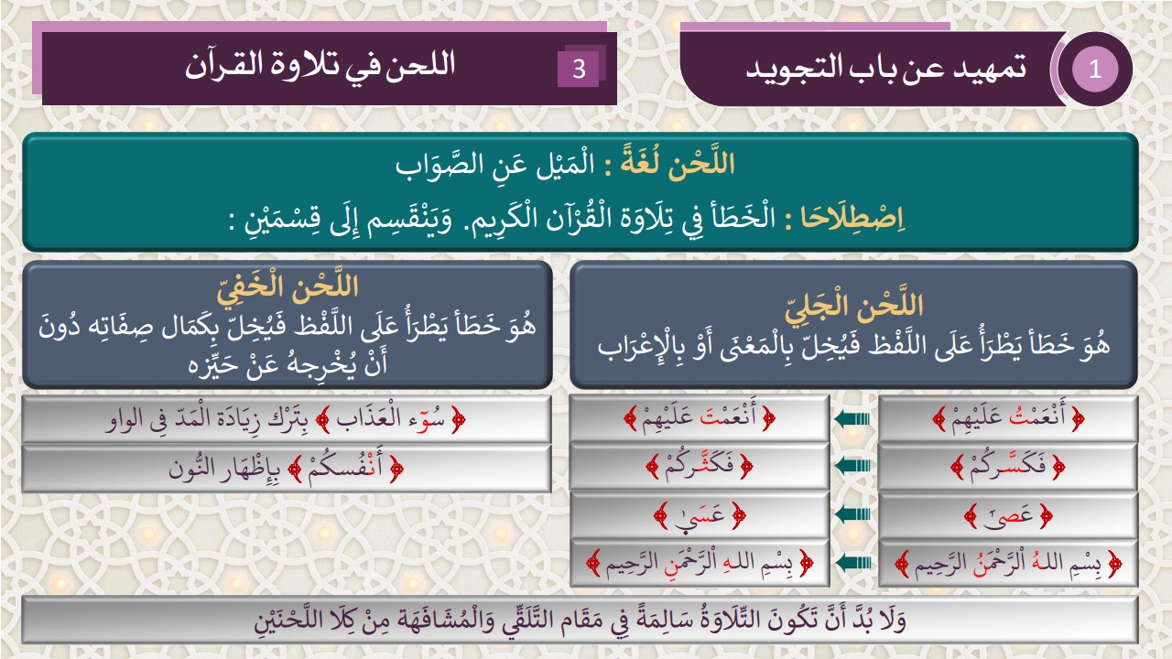Viewport: 1172px width, 659px height.
Task: Click the arrow between the أنعمت عليهم boxes
Action: [853, 419]
